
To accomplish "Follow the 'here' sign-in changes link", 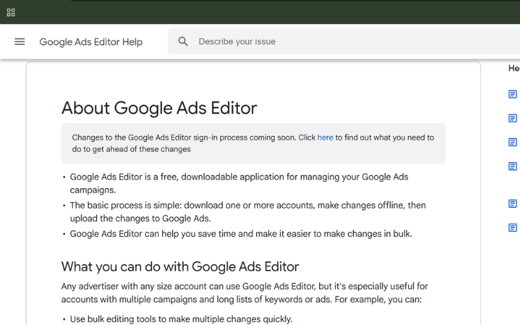I will [x=325, y=138].
